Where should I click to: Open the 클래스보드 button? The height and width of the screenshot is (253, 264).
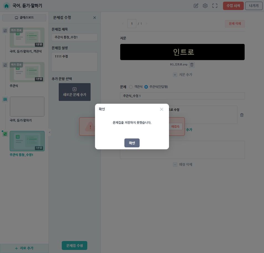(24, 18)
